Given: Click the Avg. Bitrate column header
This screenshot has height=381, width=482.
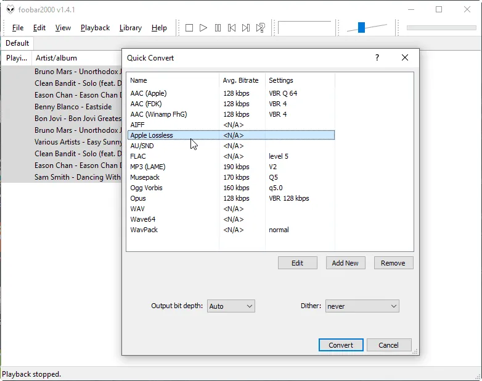Looking at the screenshot, I should (x=242, y=80).
